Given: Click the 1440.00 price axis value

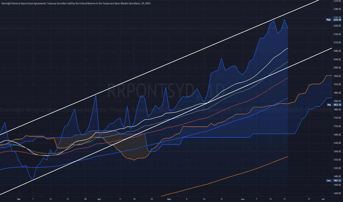Looking at the screenshot, I should 337,185.
